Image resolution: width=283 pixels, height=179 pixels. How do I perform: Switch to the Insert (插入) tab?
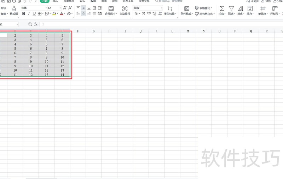(x=56, y=1)
